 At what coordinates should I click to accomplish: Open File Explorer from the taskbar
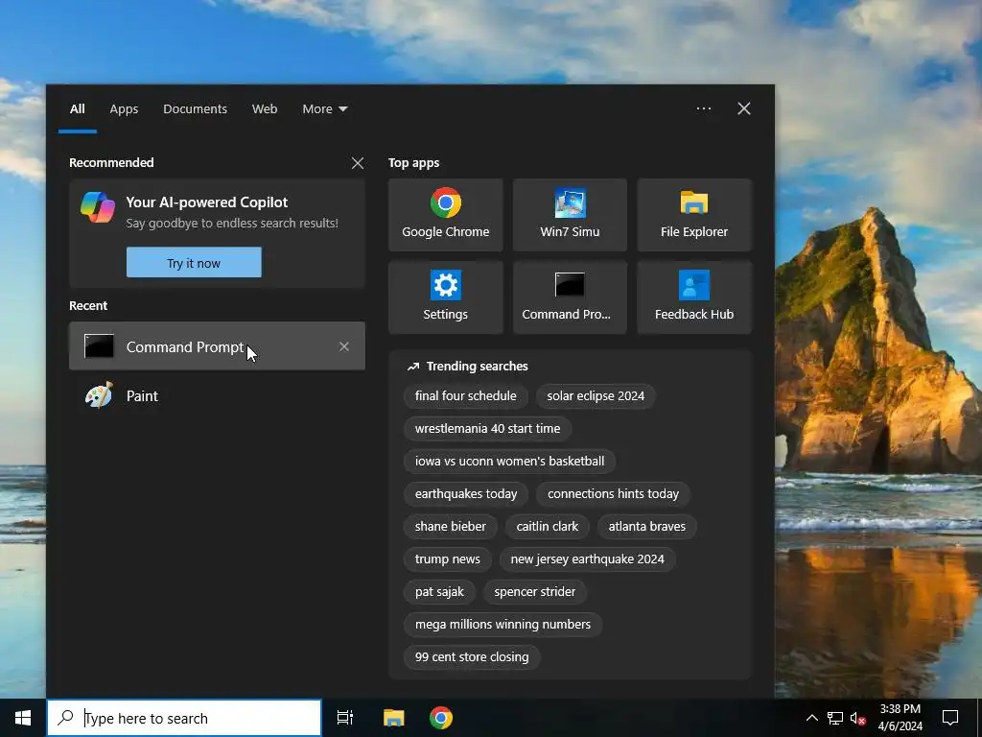[394, 718]
